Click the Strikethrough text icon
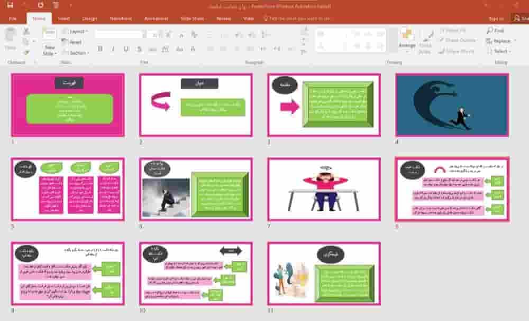The width and height of the screenshot is (529, 321). coord(139,49)
